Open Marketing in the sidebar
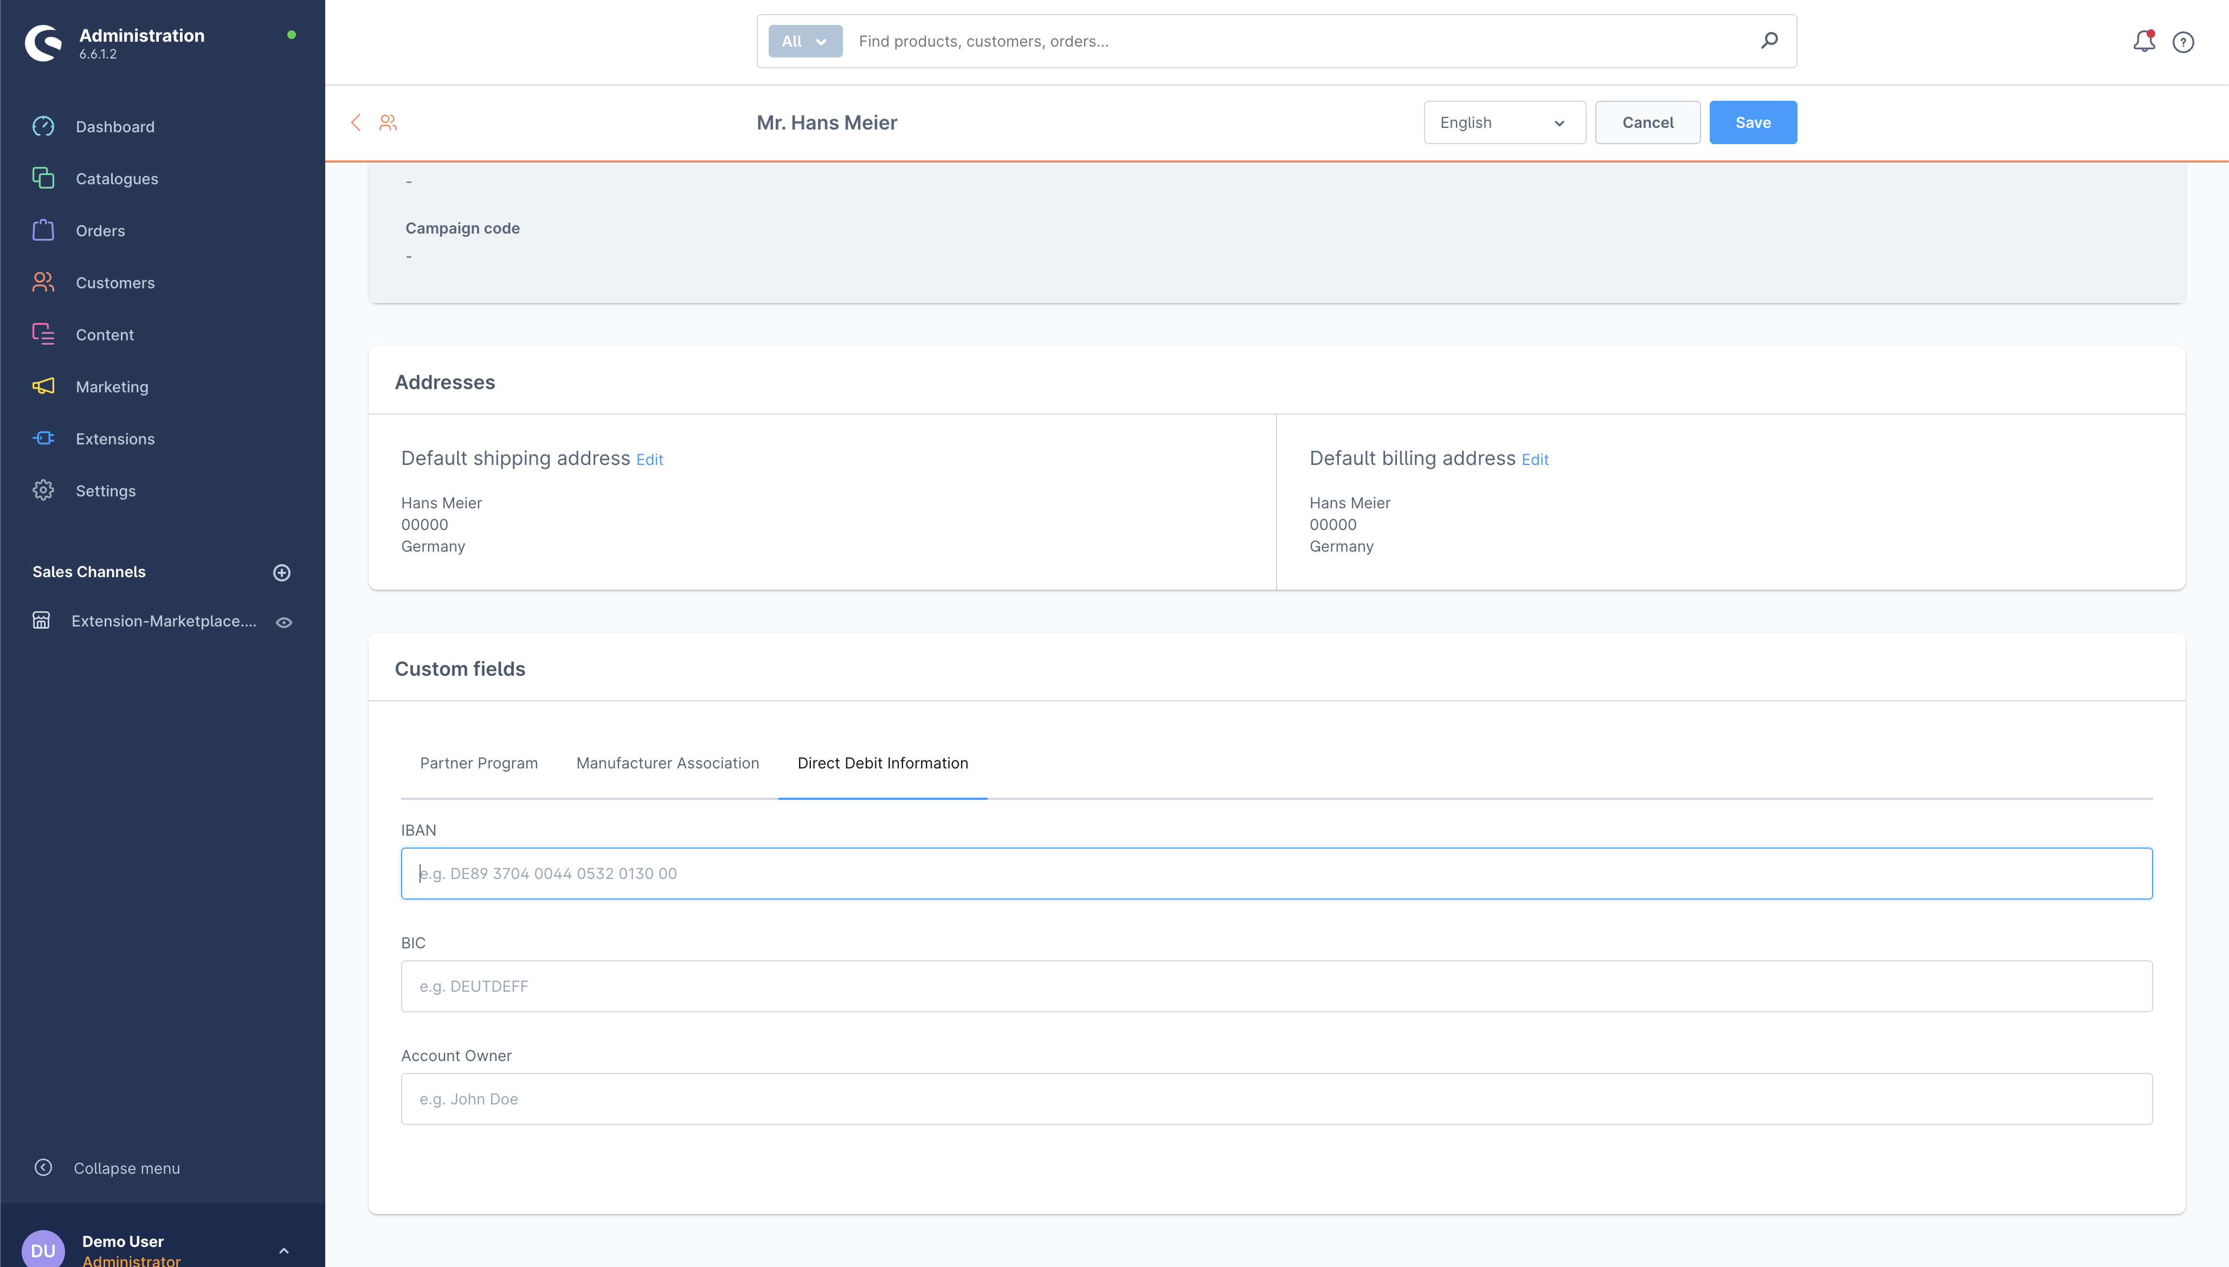Screen dimensions: 2229x1267 click(x=112, y=386)
